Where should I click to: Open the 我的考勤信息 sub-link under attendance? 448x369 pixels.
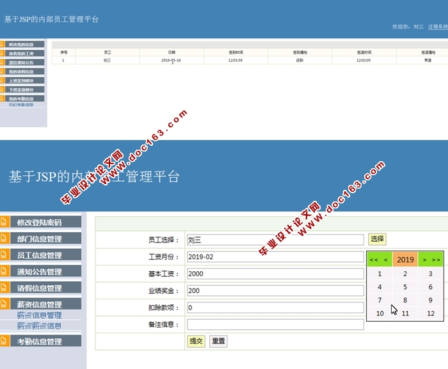pyautogui.click(x=21, y=105)
